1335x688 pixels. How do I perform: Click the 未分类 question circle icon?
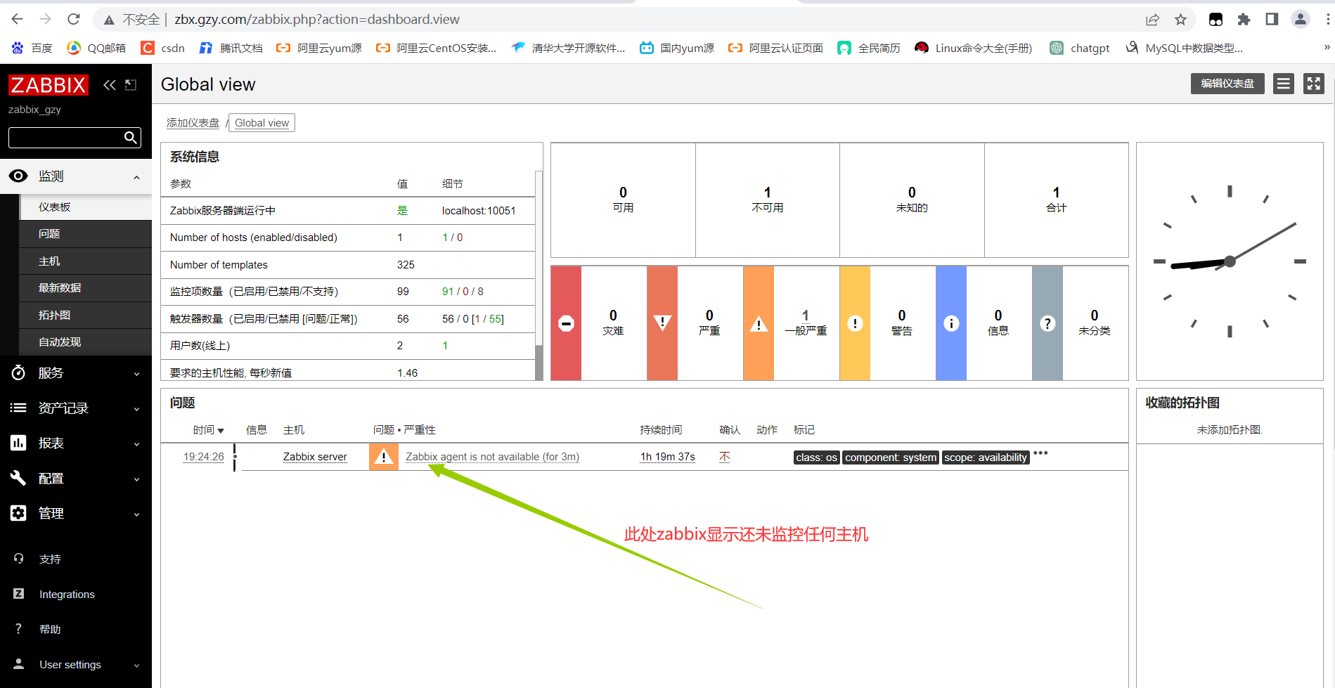[1047, 323]
